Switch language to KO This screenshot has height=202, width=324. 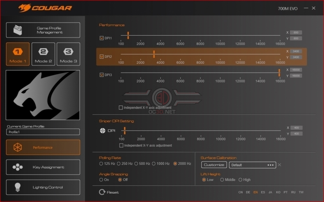pyautogui.click(x=278, y=192)
